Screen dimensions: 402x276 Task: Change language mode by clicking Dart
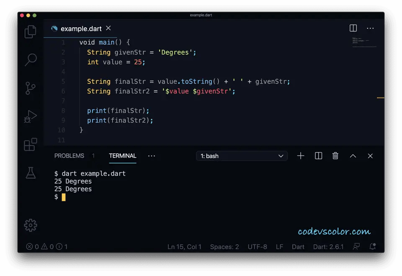pyautogui.click(x=298, y=247)
